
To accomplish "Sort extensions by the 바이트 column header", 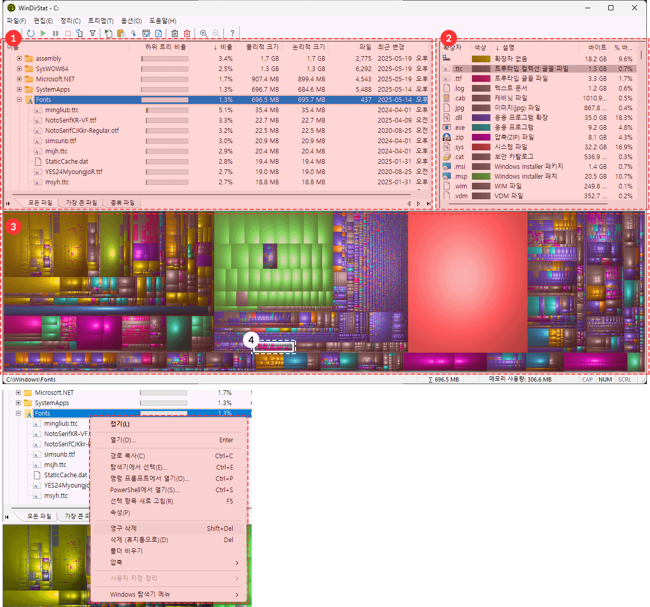I will point(595,47).
